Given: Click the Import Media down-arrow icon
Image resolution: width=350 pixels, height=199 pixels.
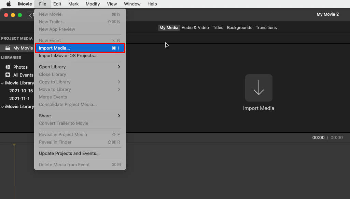Looking at the screenshot, I should [259, 88].
